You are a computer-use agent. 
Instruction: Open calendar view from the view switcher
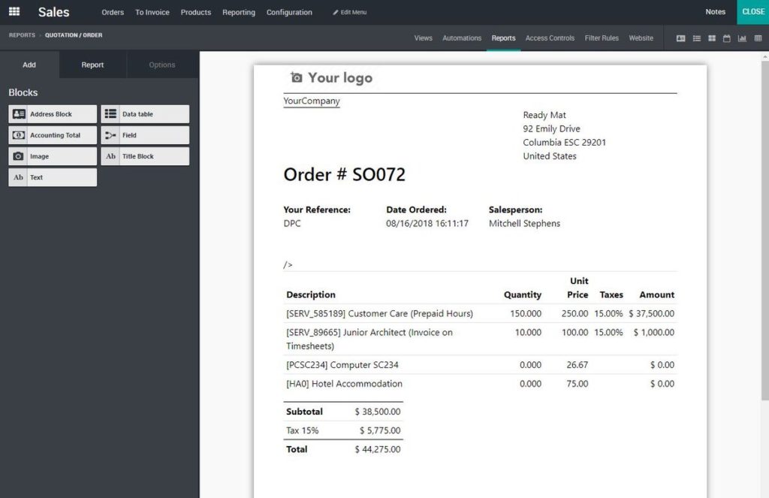click(x=727, y=38)
